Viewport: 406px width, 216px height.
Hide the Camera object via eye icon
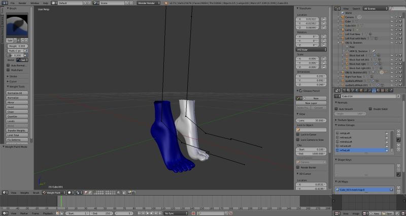392,17
